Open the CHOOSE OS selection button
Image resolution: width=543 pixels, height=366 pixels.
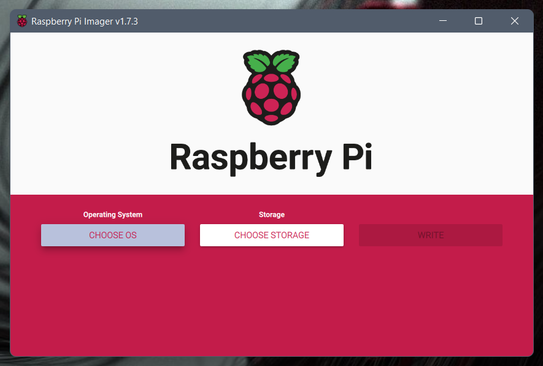click(x=112, y=235)
